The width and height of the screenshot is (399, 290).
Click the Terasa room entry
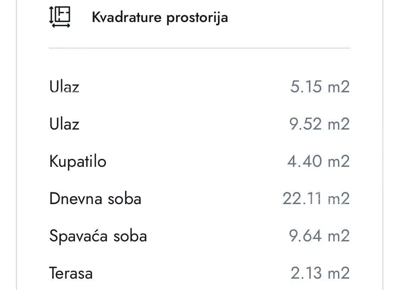point(71,273)
